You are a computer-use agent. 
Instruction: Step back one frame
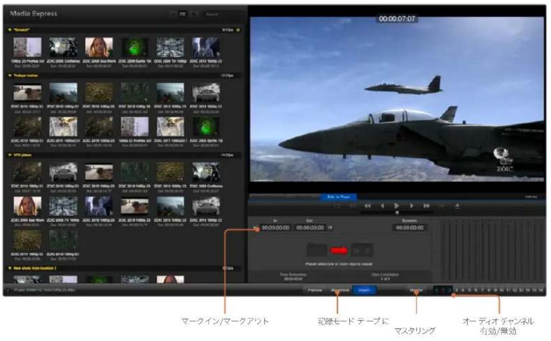(x=382, y=206)
